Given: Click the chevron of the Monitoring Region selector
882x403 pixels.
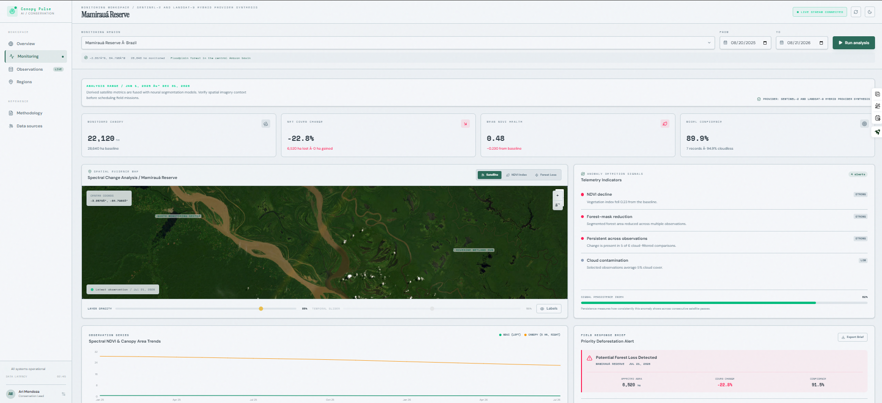Looking at the screenshot, I should tap(709, 43).
